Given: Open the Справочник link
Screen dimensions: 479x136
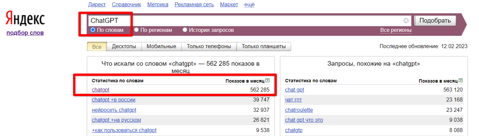Looking at the screenshot, I should click(127, 4).
